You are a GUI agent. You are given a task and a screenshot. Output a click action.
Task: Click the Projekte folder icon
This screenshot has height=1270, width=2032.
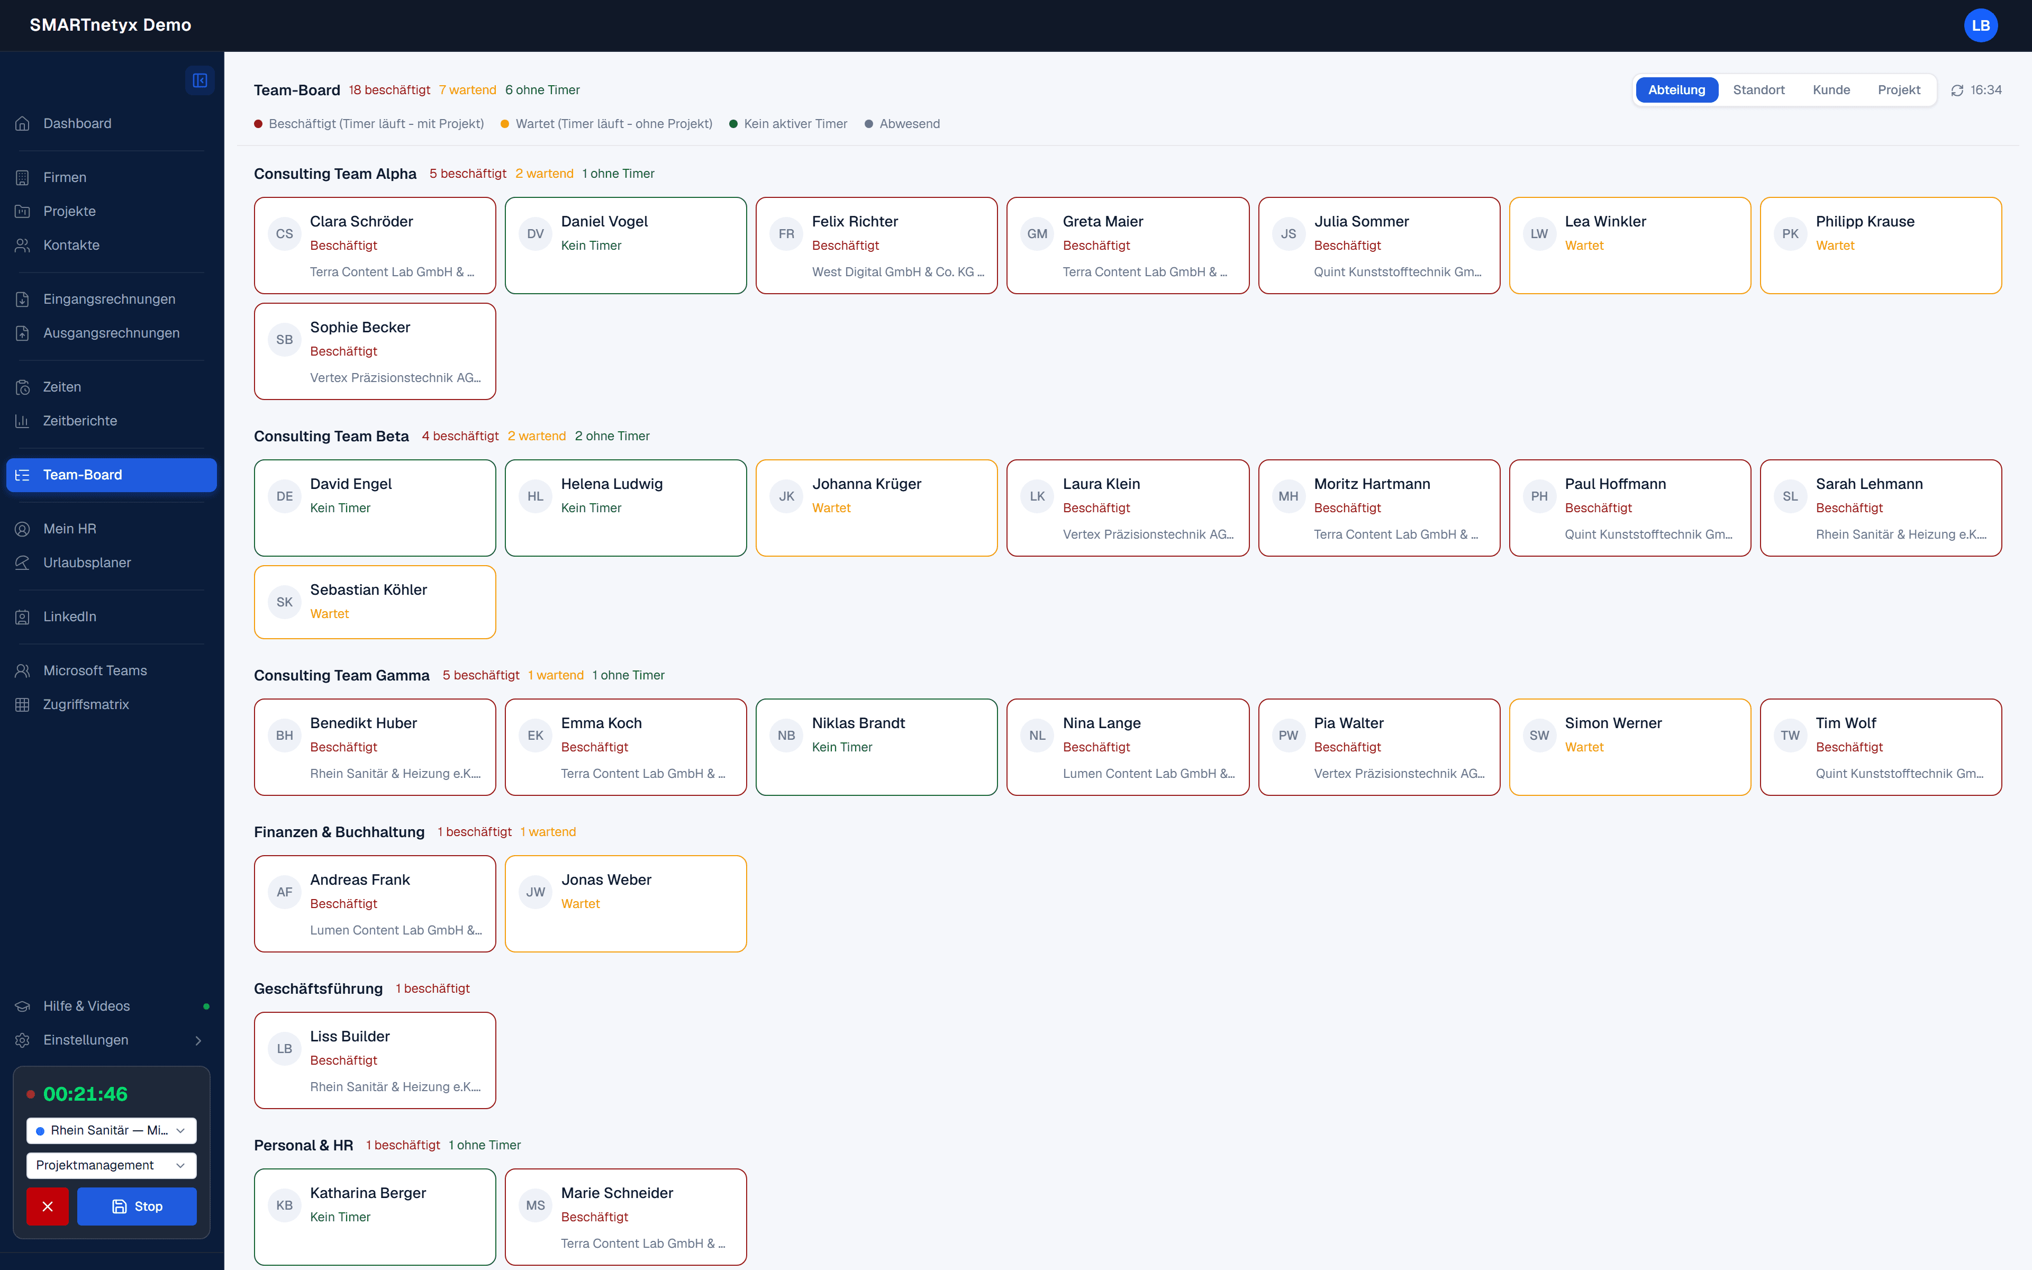23,211
